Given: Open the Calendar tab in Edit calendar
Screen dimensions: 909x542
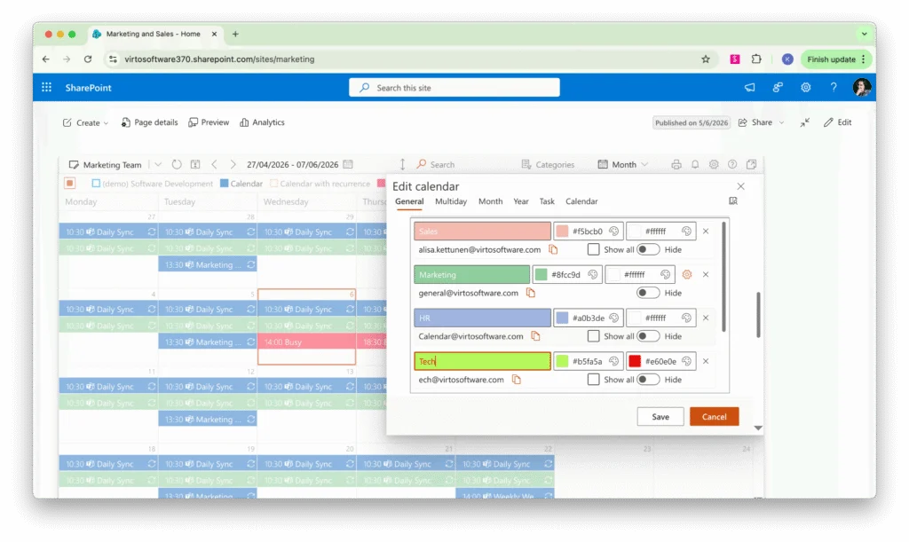Looking at the screenshot, I should click(581, 201).
